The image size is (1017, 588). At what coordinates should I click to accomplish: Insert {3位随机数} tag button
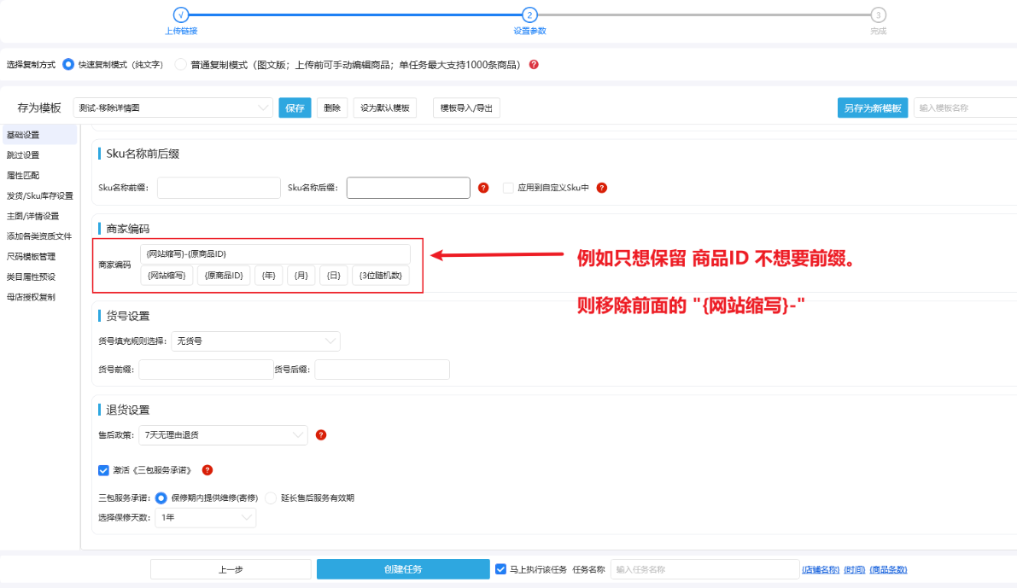coord(381,276)
